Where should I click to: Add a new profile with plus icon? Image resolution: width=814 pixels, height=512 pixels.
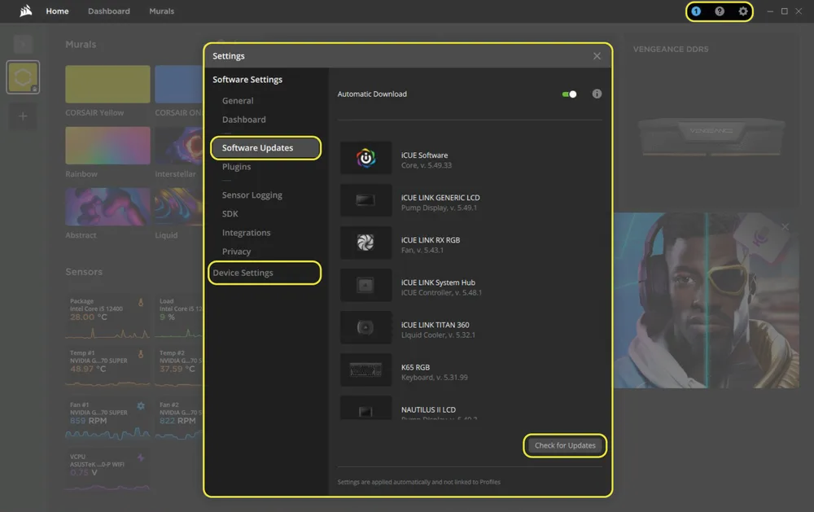click(23, 116)
